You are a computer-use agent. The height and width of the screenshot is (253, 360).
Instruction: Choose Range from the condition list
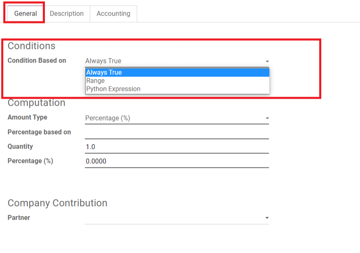pos(177,81)
